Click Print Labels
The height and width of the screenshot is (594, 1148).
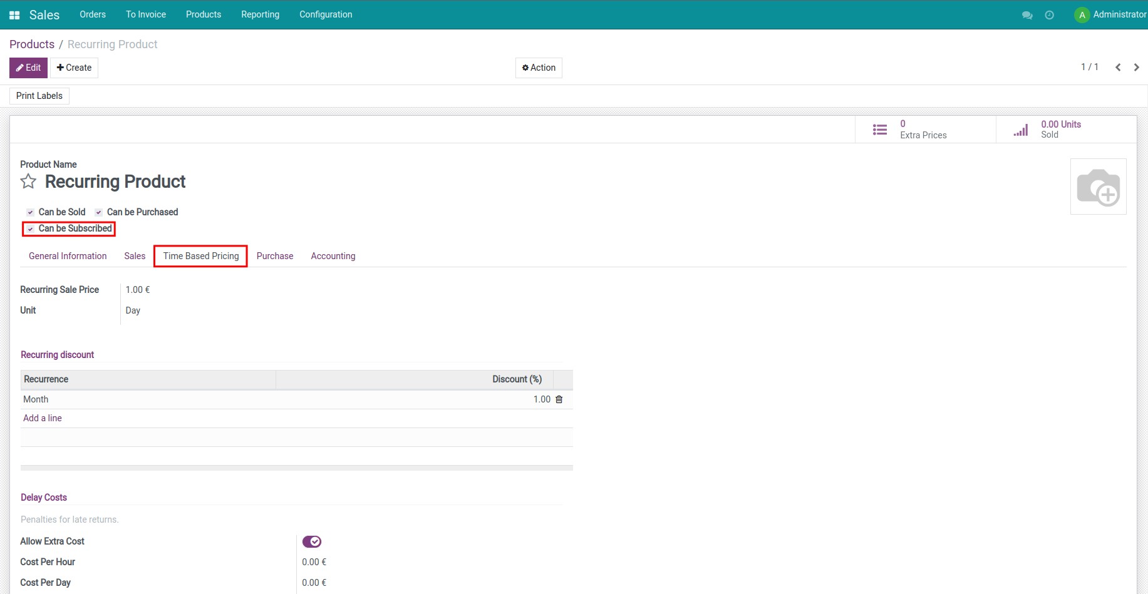point(39,95)
